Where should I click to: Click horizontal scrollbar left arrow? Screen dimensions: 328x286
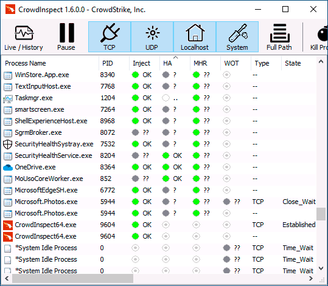(7, 279)
